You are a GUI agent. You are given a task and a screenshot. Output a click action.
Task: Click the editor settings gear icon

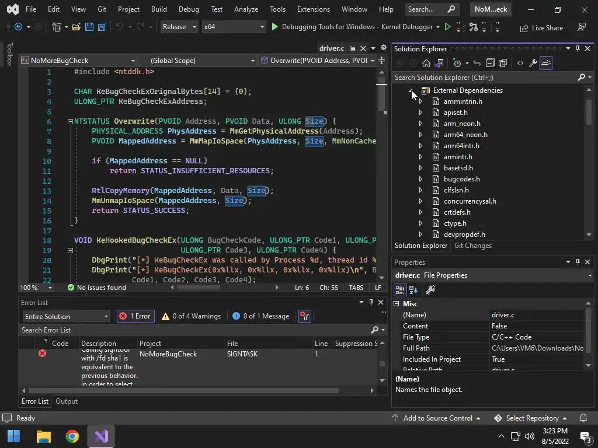pyautogui.click(x=383, y=48)
